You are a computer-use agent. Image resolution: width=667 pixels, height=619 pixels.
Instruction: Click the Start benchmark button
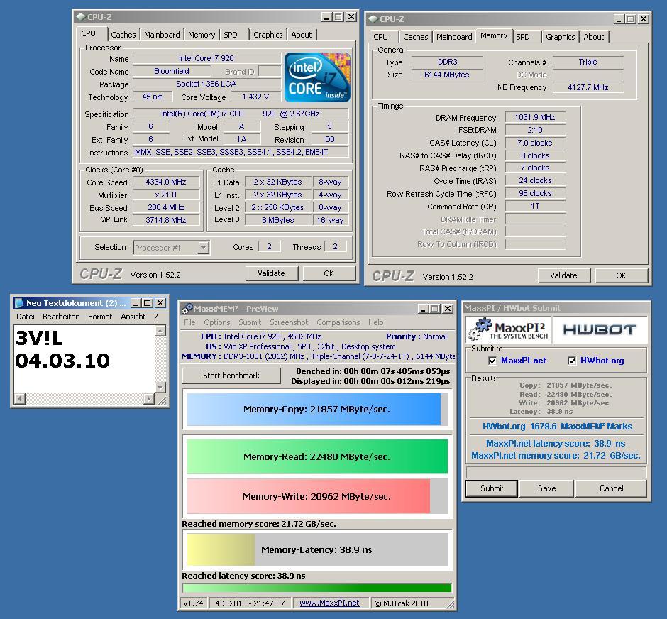[231, 376]
